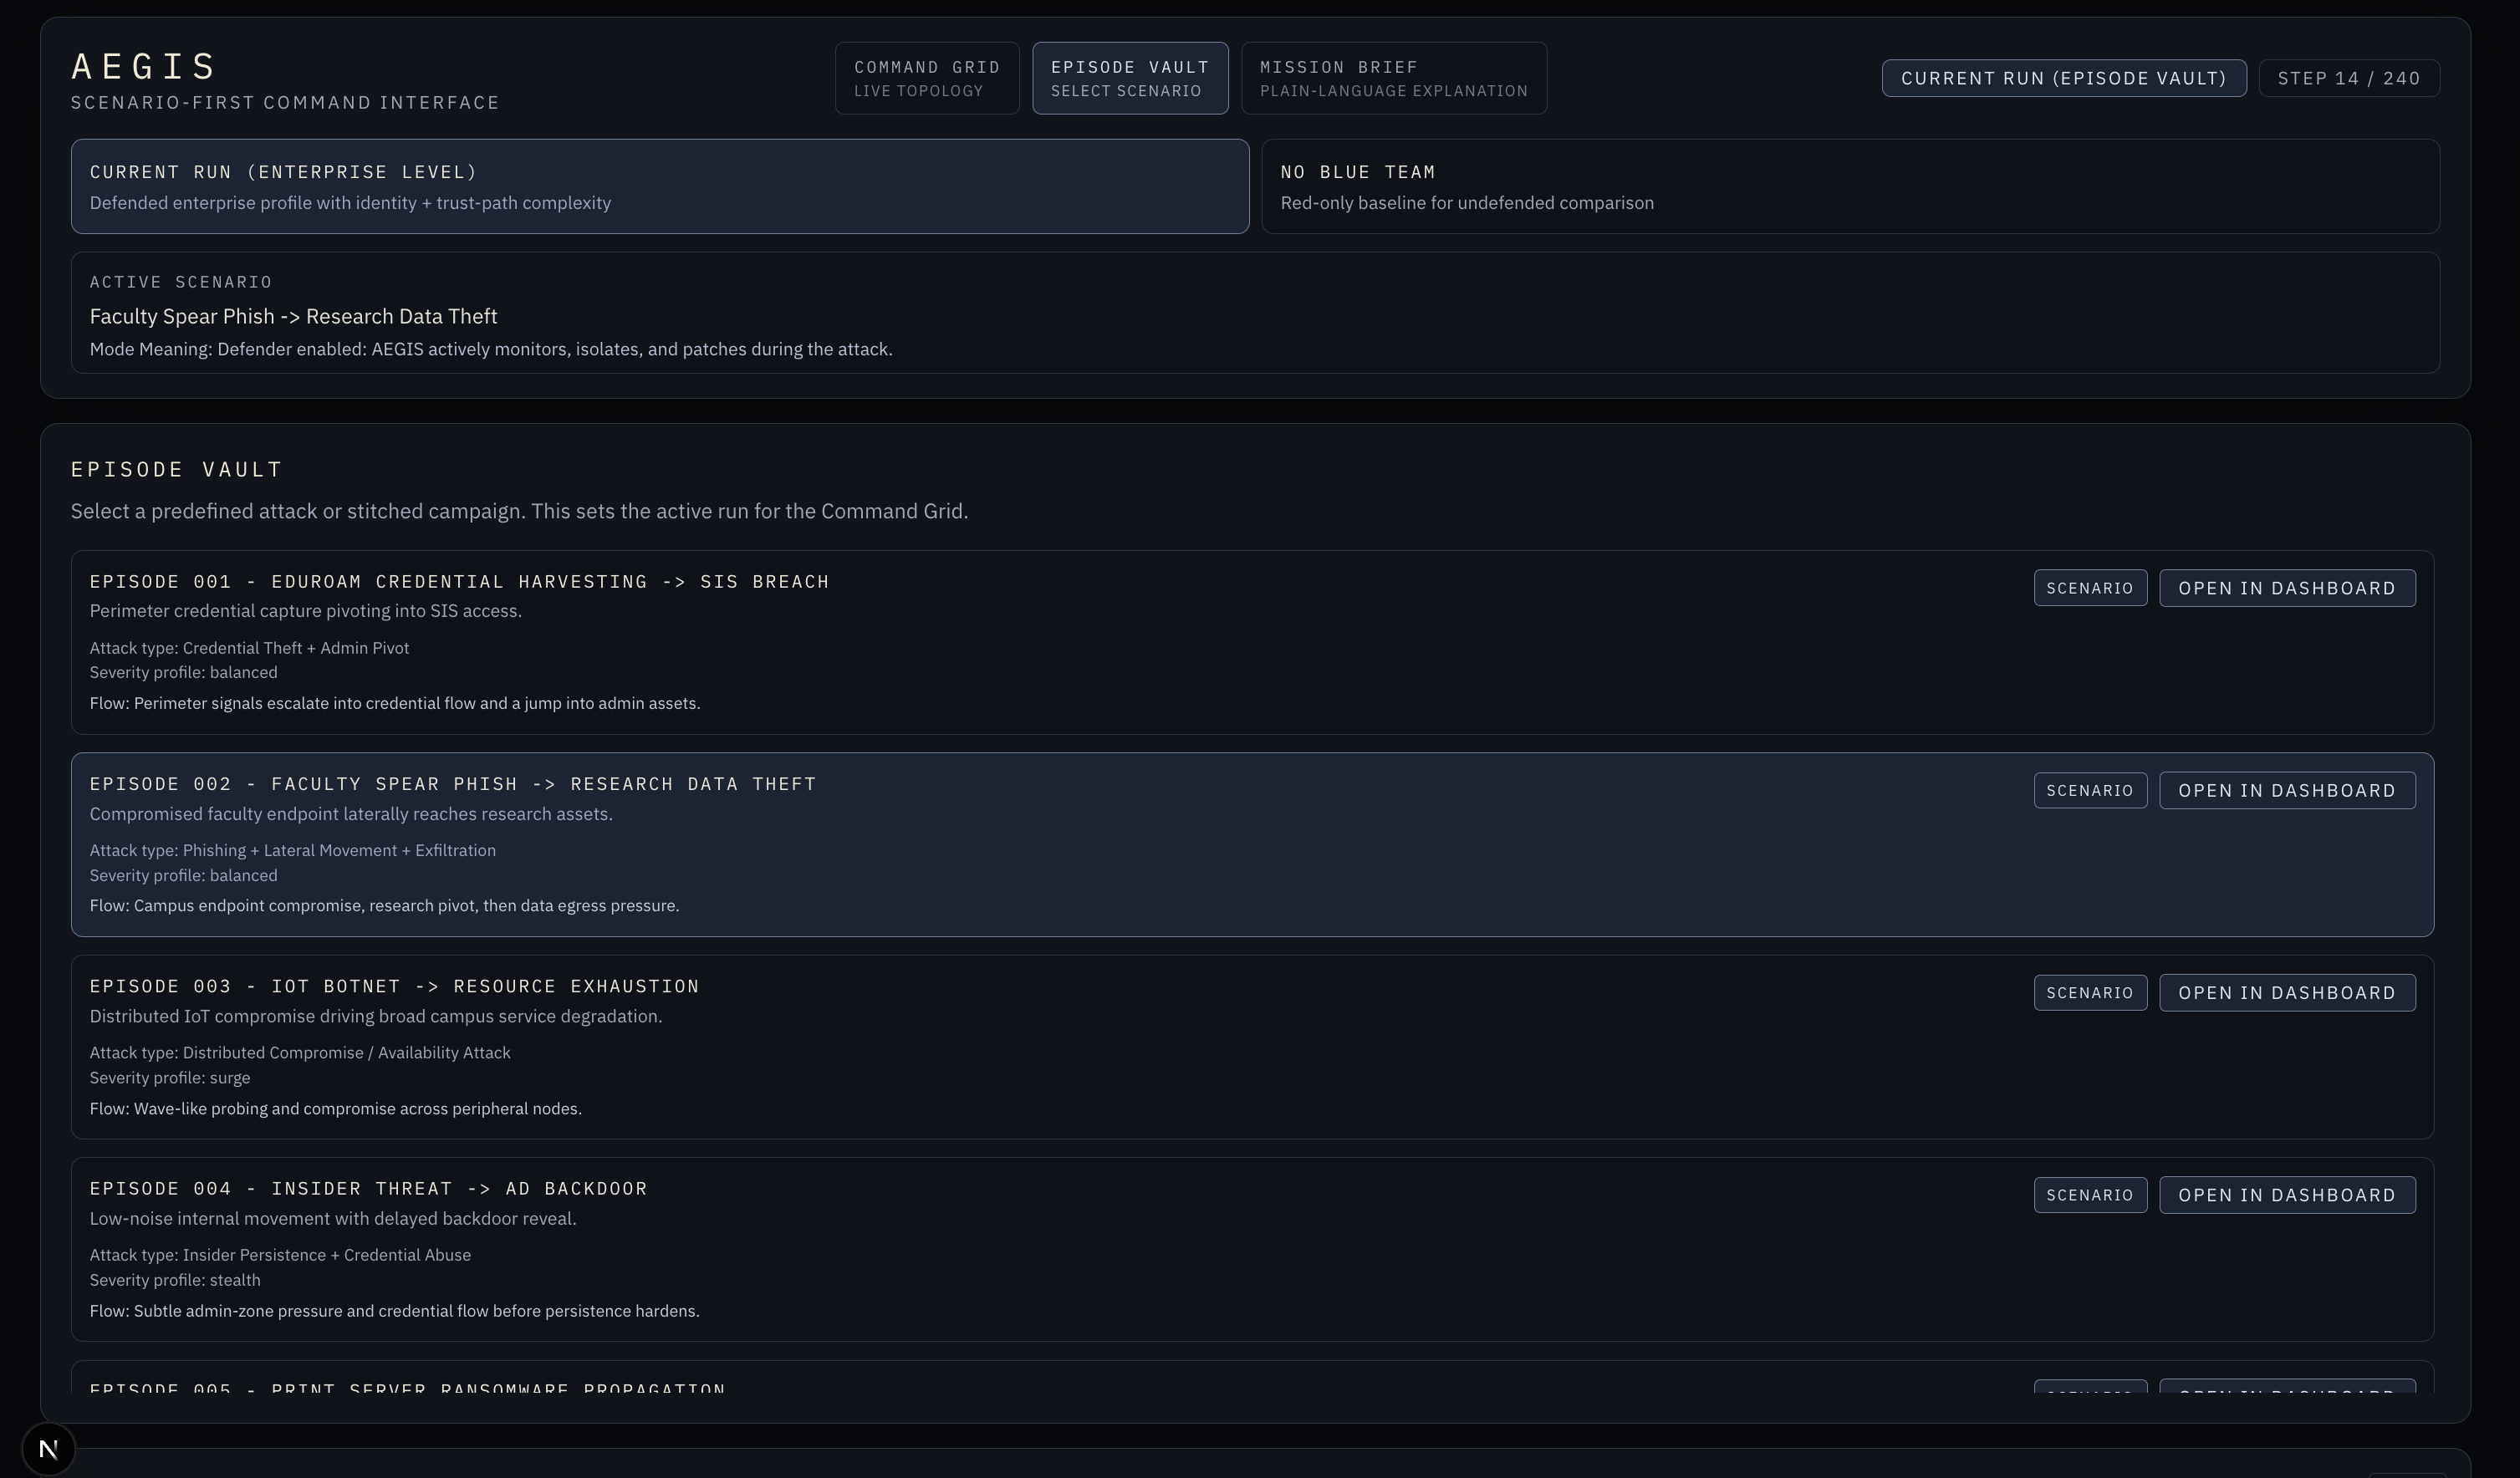Click the AEGIS logo title
Viewport: 2520px width, 1478px height.
144,67
